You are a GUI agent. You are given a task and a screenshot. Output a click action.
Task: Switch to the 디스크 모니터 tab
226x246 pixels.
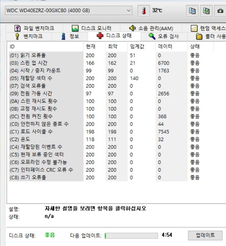pyautogui.click(x=92, y=28)
